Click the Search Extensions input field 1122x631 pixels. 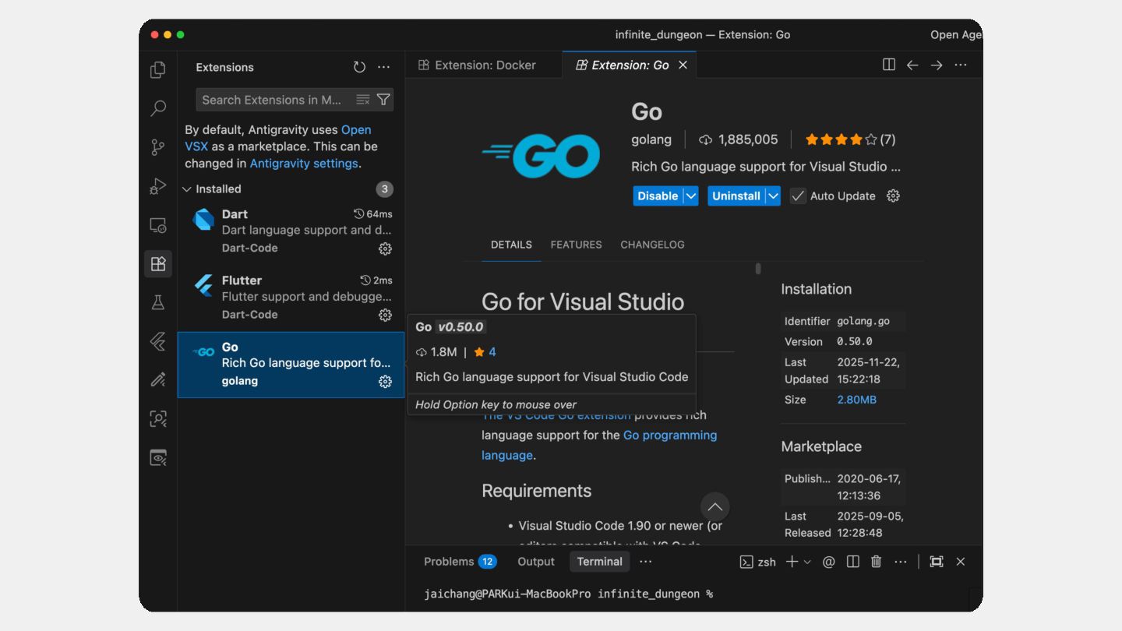coord(273,100)
